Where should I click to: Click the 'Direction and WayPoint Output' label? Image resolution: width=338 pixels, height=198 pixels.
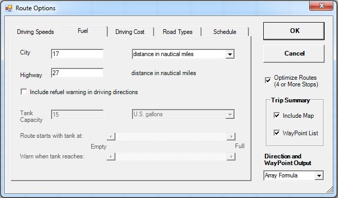(x=288, y=159)
